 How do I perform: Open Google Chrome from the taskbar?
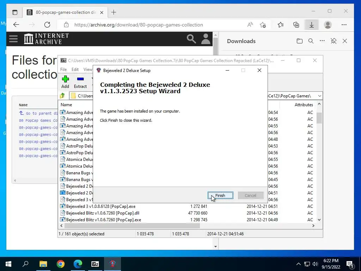[61, 264]
